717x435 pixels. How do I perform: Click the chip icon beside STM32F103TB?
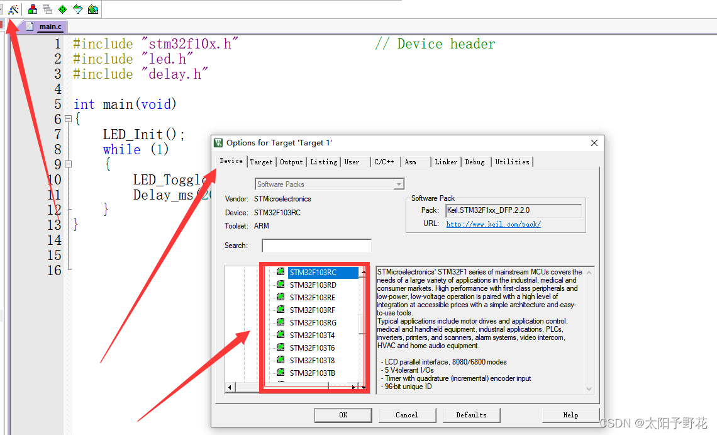281,372
